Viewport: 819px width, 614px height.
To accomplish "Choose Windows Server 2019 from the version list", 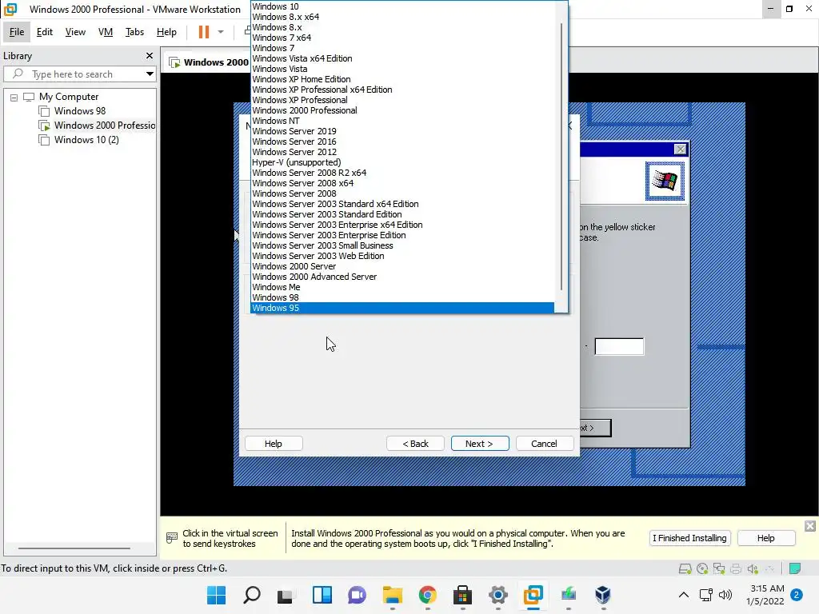I will coord(402,131).
